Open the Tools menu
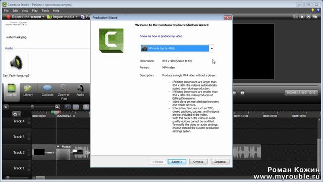Viewport: 323px width, 182px height. coord(45,11)
